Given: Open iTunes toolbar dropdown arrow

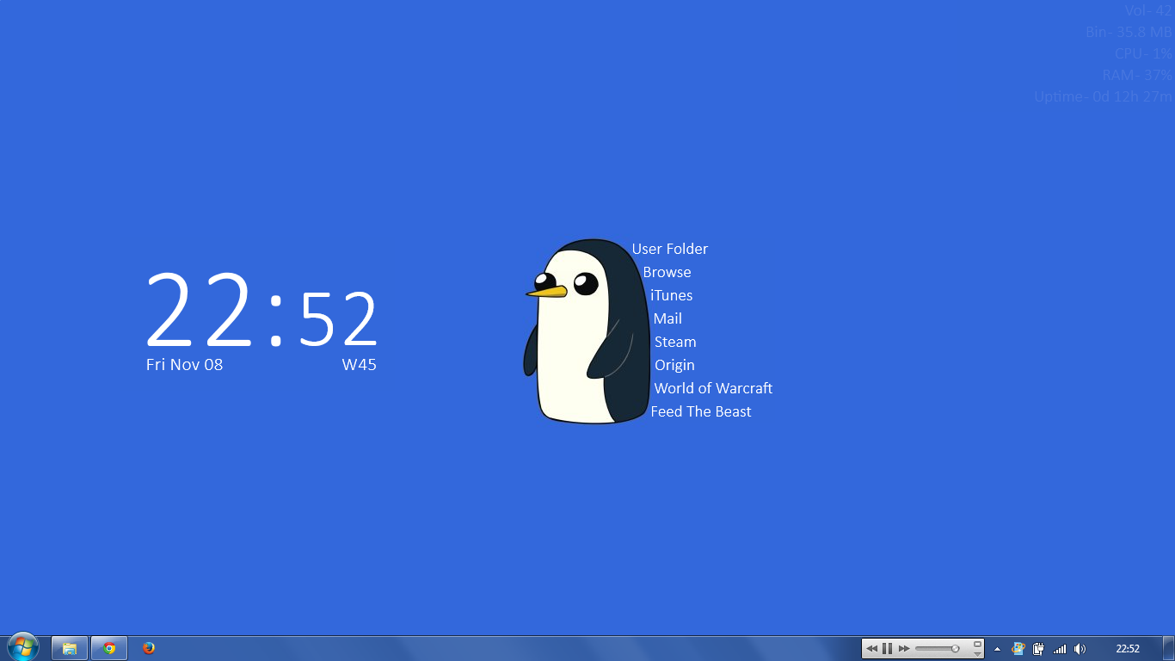Looking at the screenshot, I should (x=977, y=654).
